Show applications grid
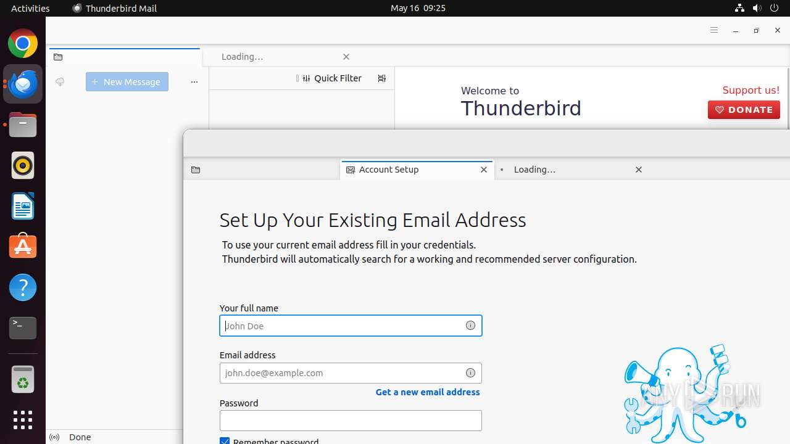This screenshot has width=790, height=444. 23,420
